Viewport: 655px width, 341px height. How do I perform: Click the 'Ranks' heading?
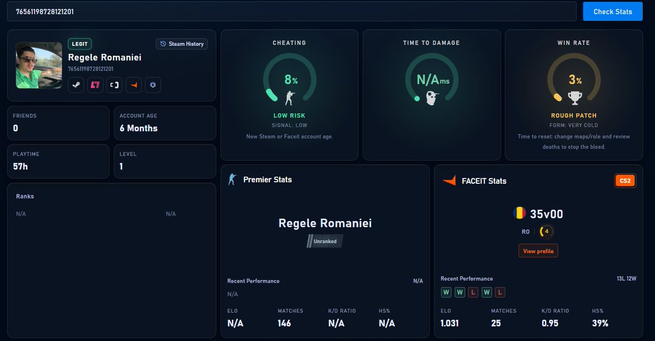pos(25,196)
